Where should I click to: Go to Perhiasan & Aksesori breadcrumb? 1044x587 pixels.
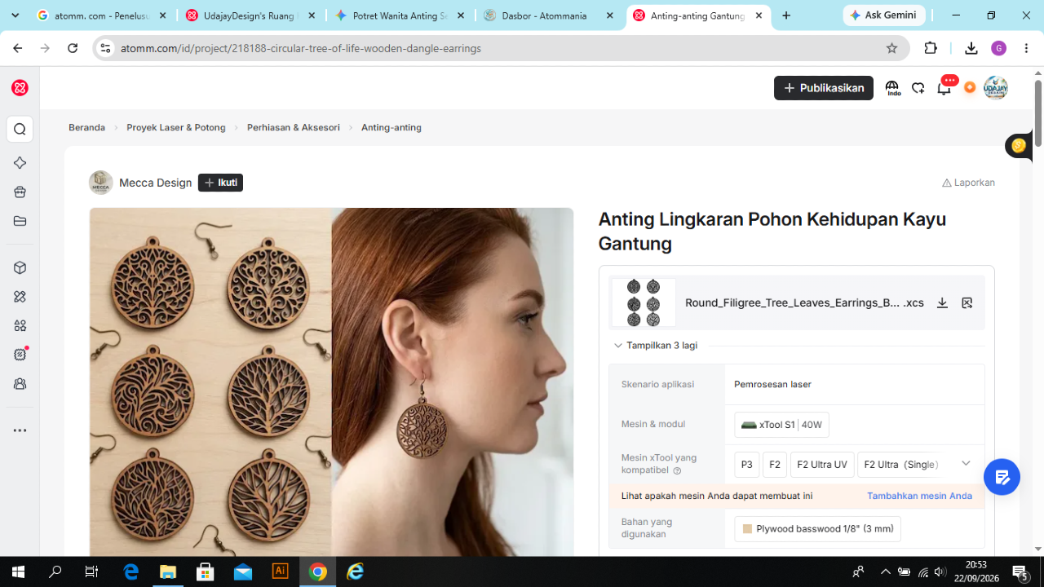coord(294,127)
